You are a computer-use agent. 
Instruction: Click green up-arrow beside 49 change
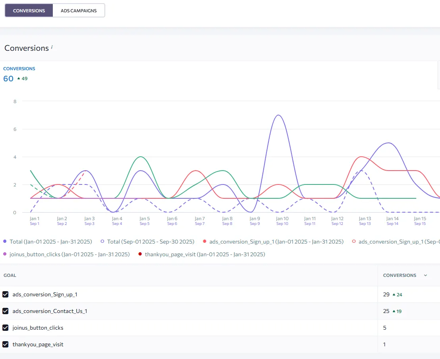(x=19, y=79)
